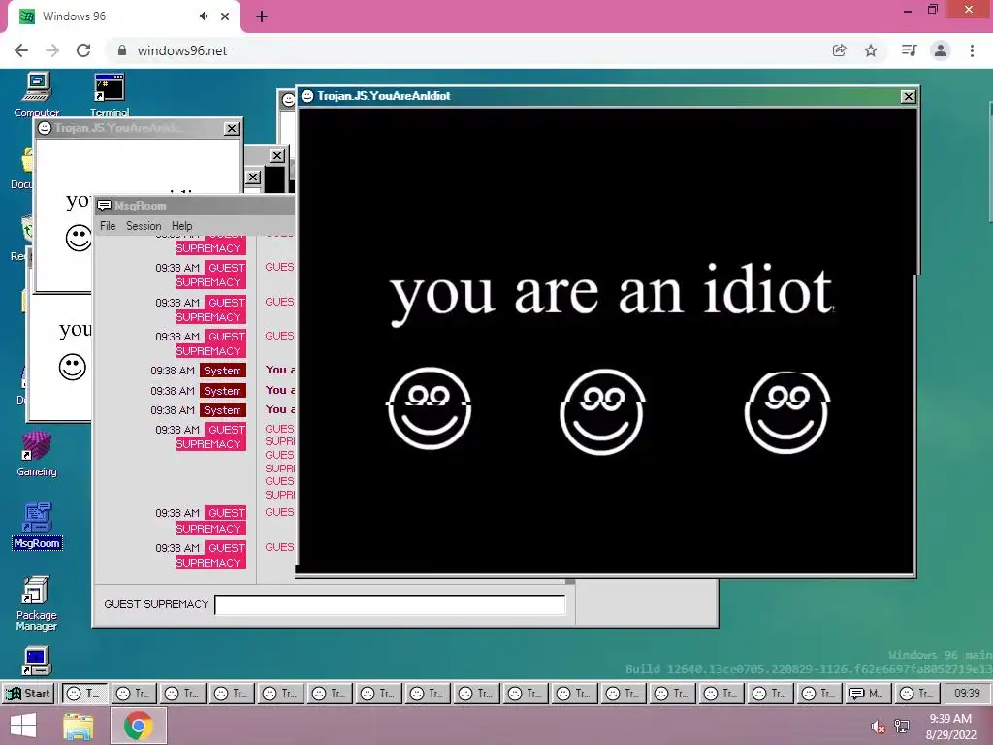Close the front Trojan.JS.YouAreAnIdiot window

tap(908, 96)
